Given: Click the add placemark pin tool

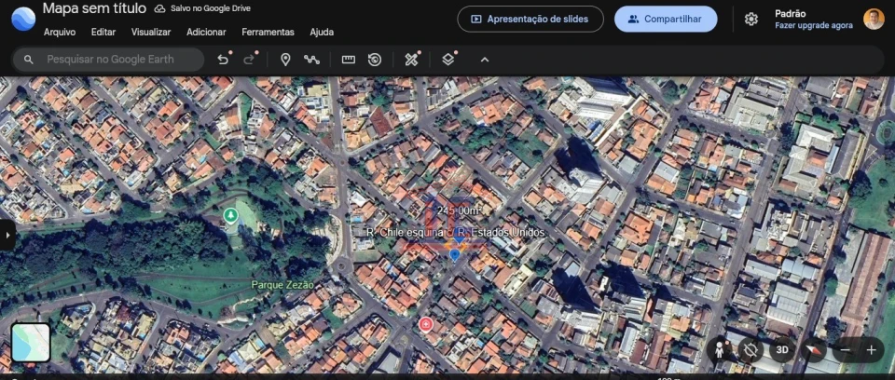Looking at the screenshot, I should click(285, 60).
